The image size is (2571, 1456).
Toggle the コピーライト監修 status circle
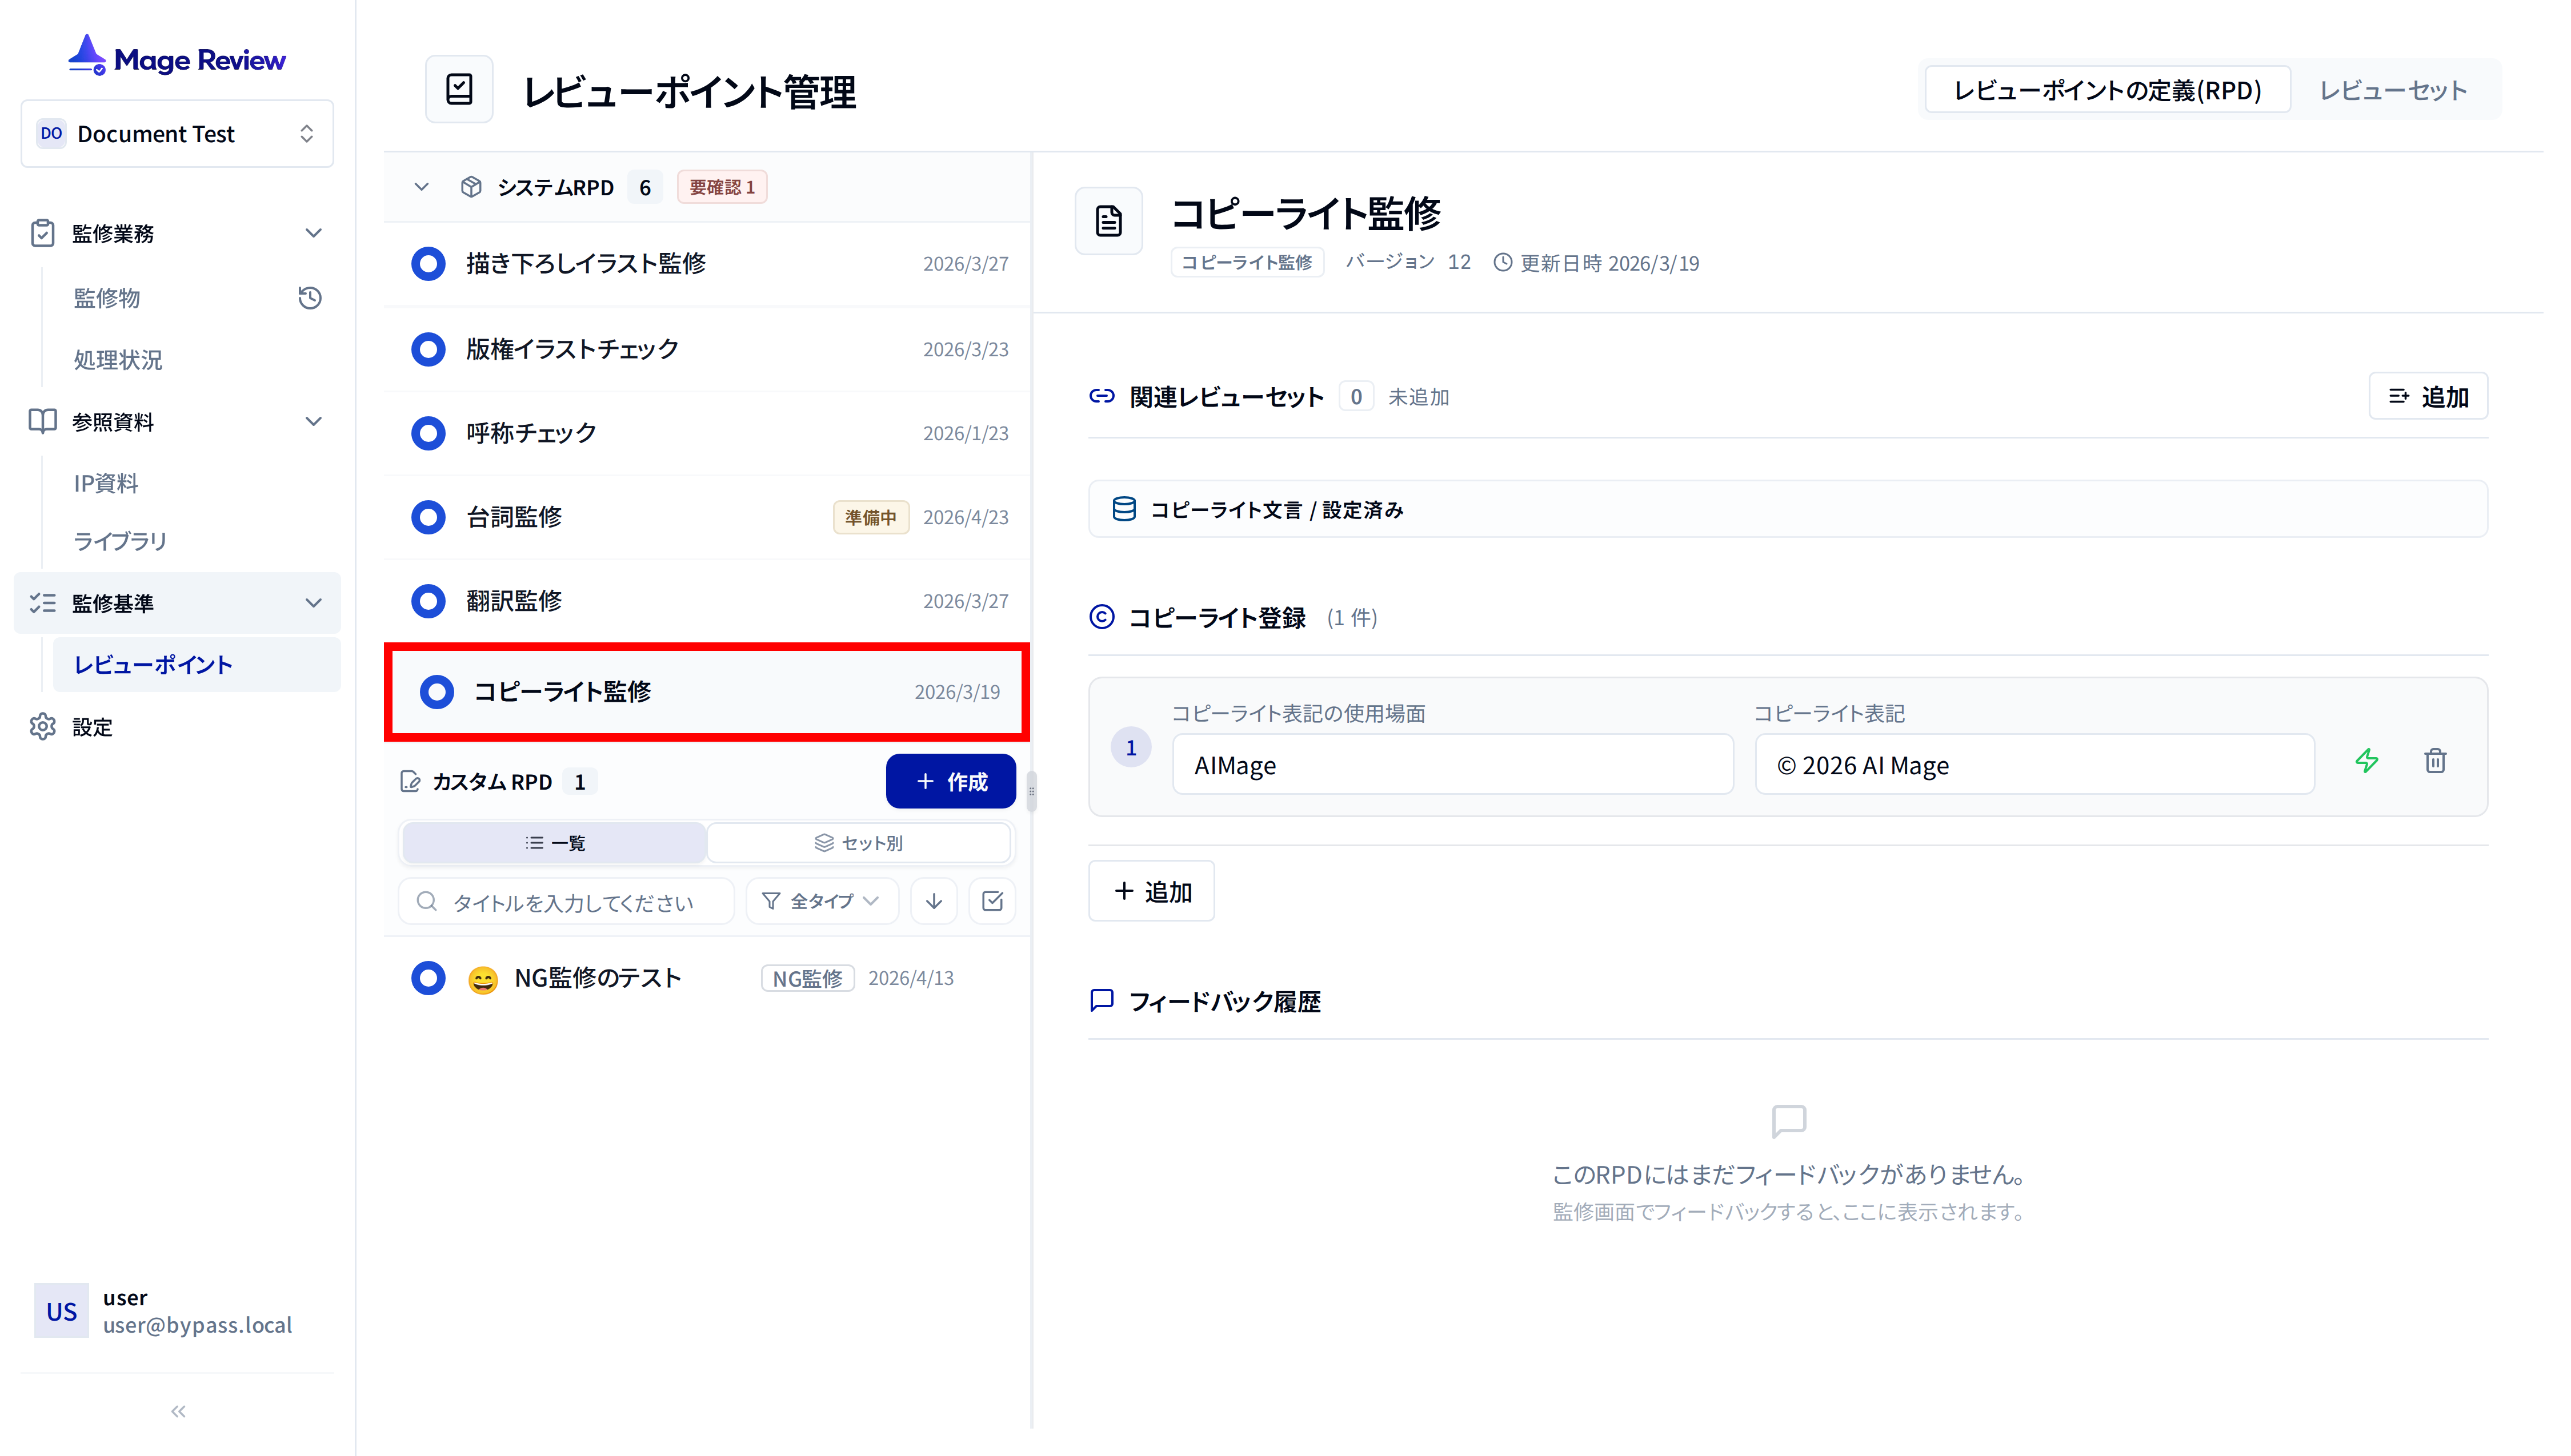[436, 692]
